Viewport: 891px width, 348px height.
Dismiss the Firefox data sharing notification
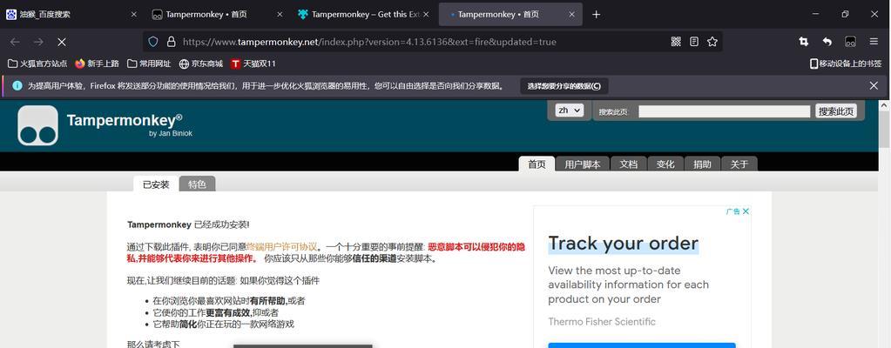click(874, 86)
